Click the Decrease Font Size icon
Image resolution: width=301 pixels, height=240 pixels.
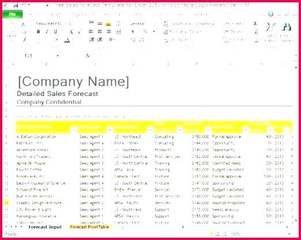click(79, 32)
